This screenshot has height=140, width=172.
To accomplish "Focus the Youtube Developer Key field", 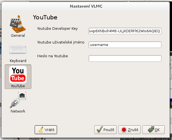I will [x=125, y=31].
